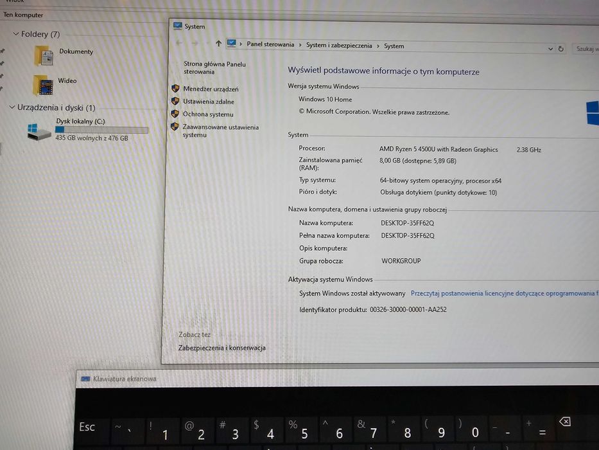Image resolution: width=599 pixels, height=450 pixels.
Task: Open Ochrona systemu link
Action: coord(208,114)
